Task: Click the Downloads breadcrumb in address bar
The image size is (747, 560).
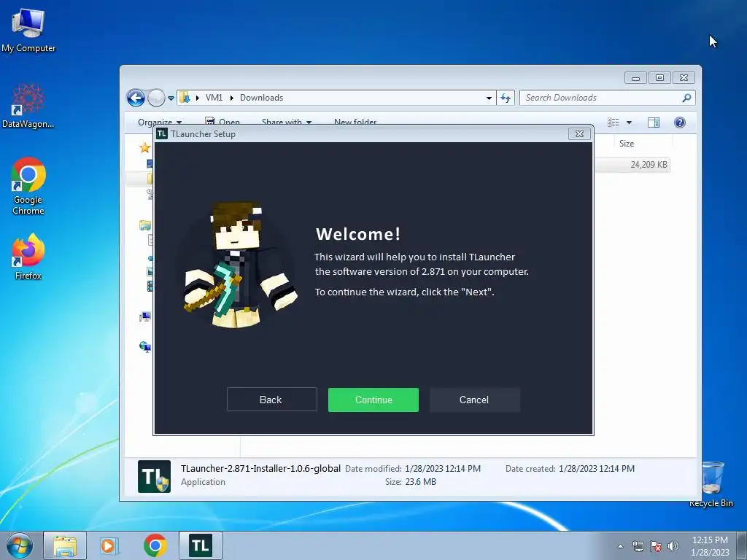Action: [262, 98]
